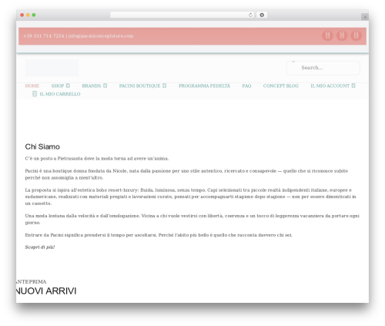Image resolution: width=385 pixels, height=326 pixels.
Task: Click the paragraph starting "La proposta si ispira"
Action: pos(190,197)
